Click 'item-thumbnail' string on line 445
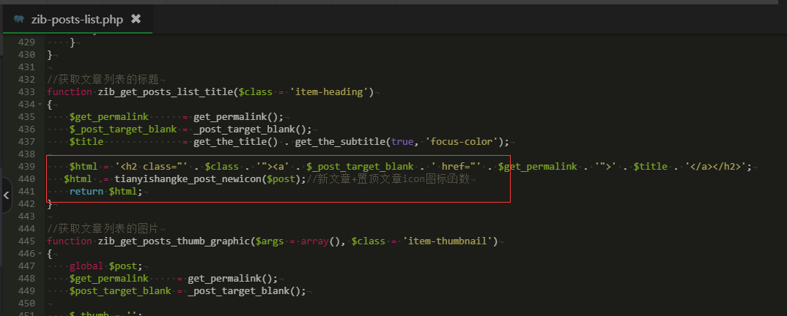787x316 pixels. coord(447,241)
